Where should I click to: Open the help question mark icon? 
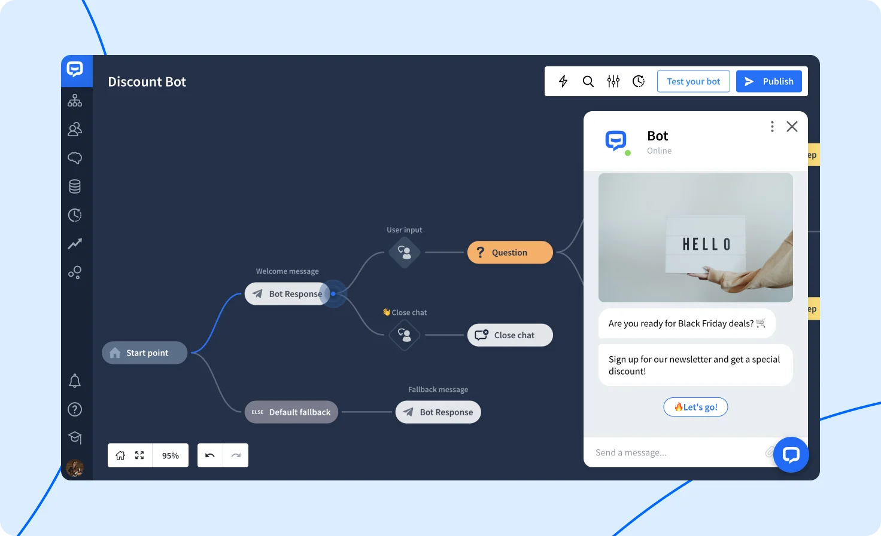75,409
